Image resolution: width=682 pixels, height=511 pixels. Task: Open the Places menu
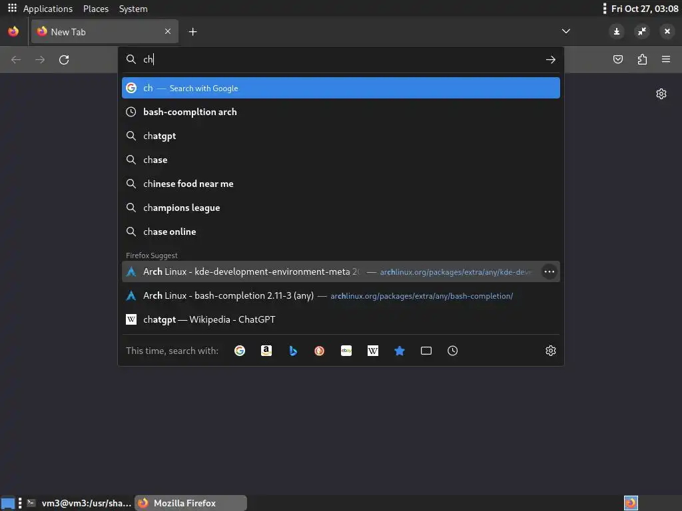coord(96,9)
